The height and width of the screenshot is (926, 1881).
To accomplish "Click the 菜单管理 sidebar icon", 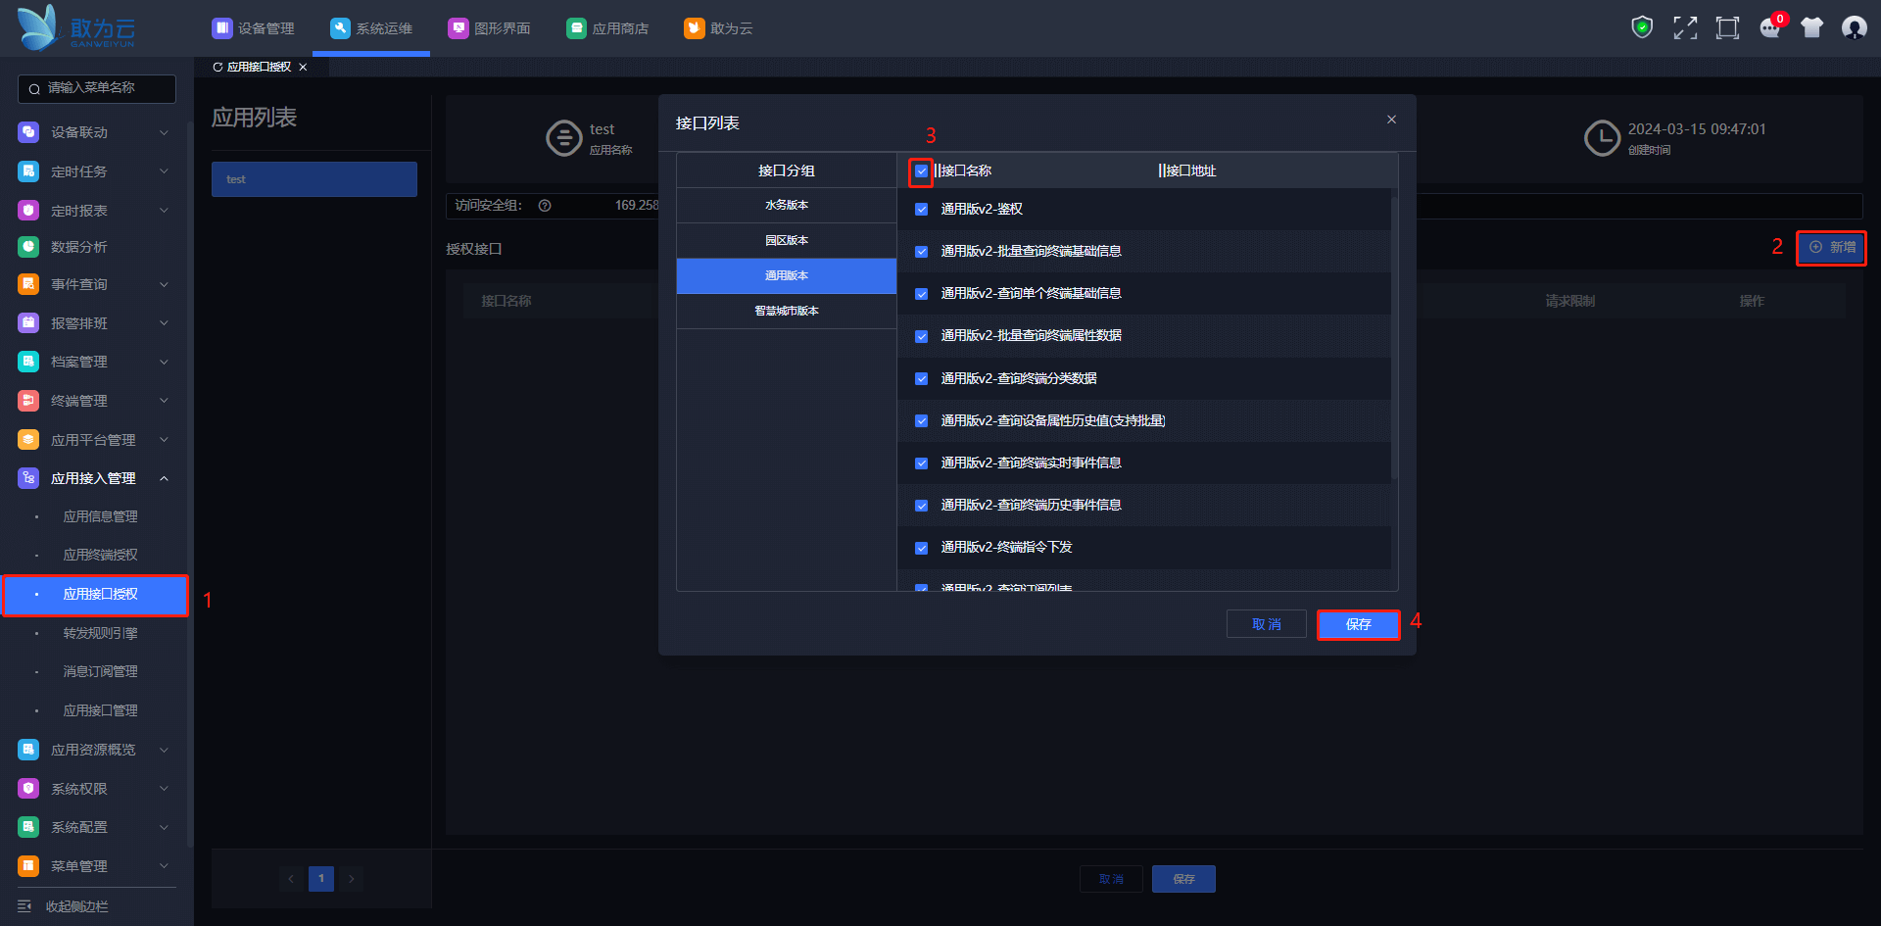I will 28,866.
